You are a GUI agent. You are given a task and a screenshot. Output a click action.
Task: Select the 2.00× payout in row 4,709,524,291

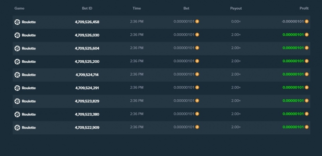[x=236, y=87]
